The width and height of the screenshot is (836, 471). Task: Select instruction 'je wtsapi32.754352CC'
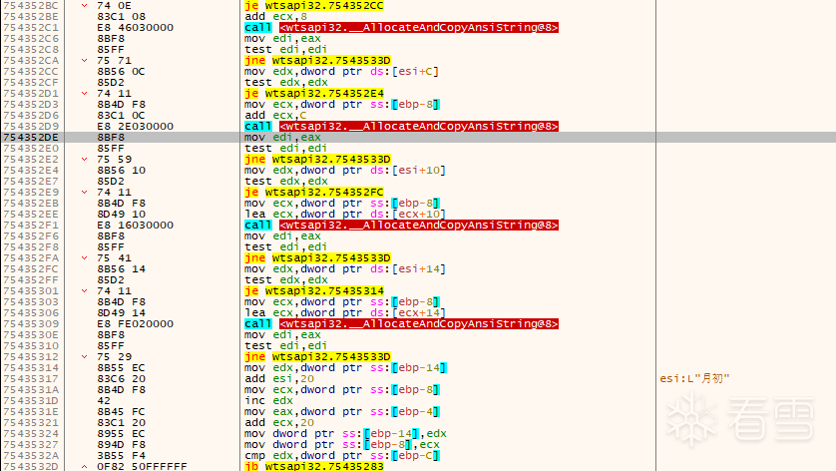[314, 5]
